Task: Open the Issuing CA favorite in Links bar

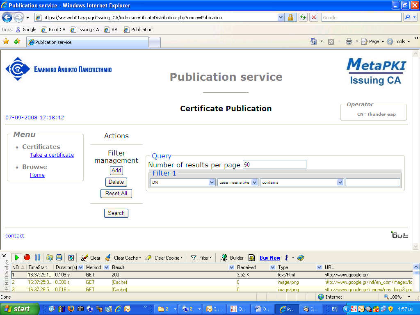Action: click(84, 30)
